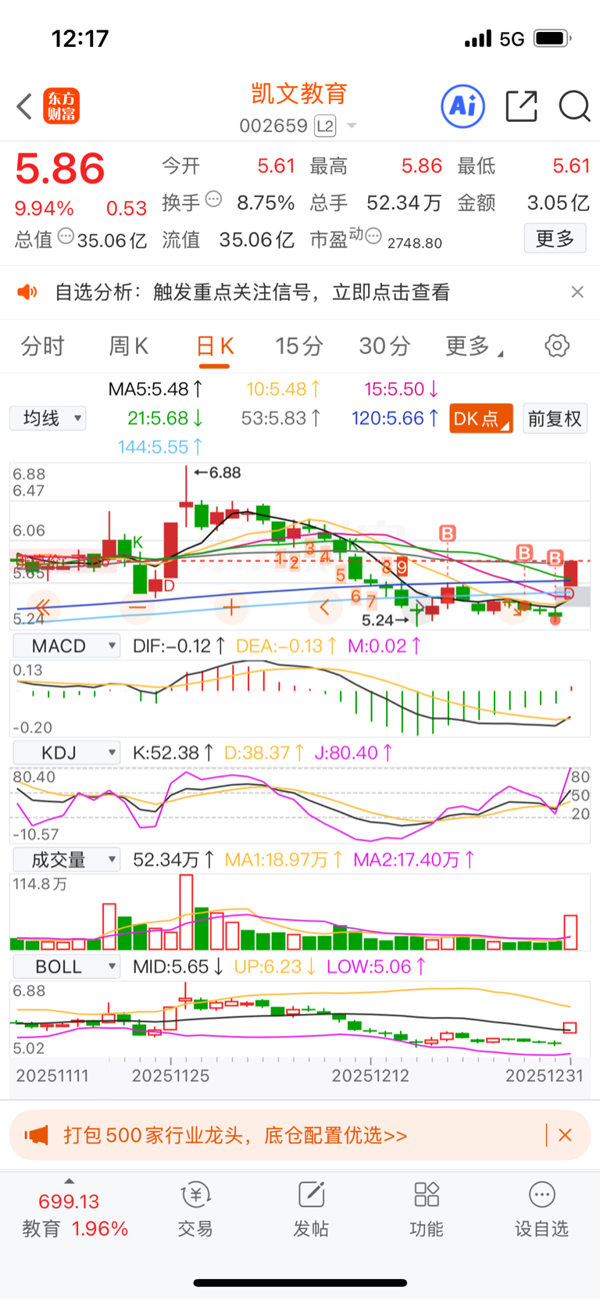This screenshot has height=1300, width=600.
Task: Open the 教育 sector index 699.13
Action: (x=75, y=1215)
